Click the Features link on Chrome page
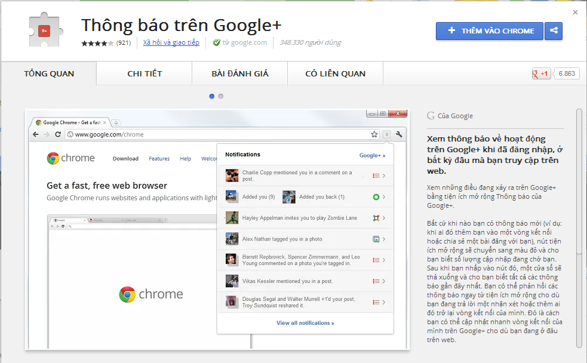 (x=159, y=159)
